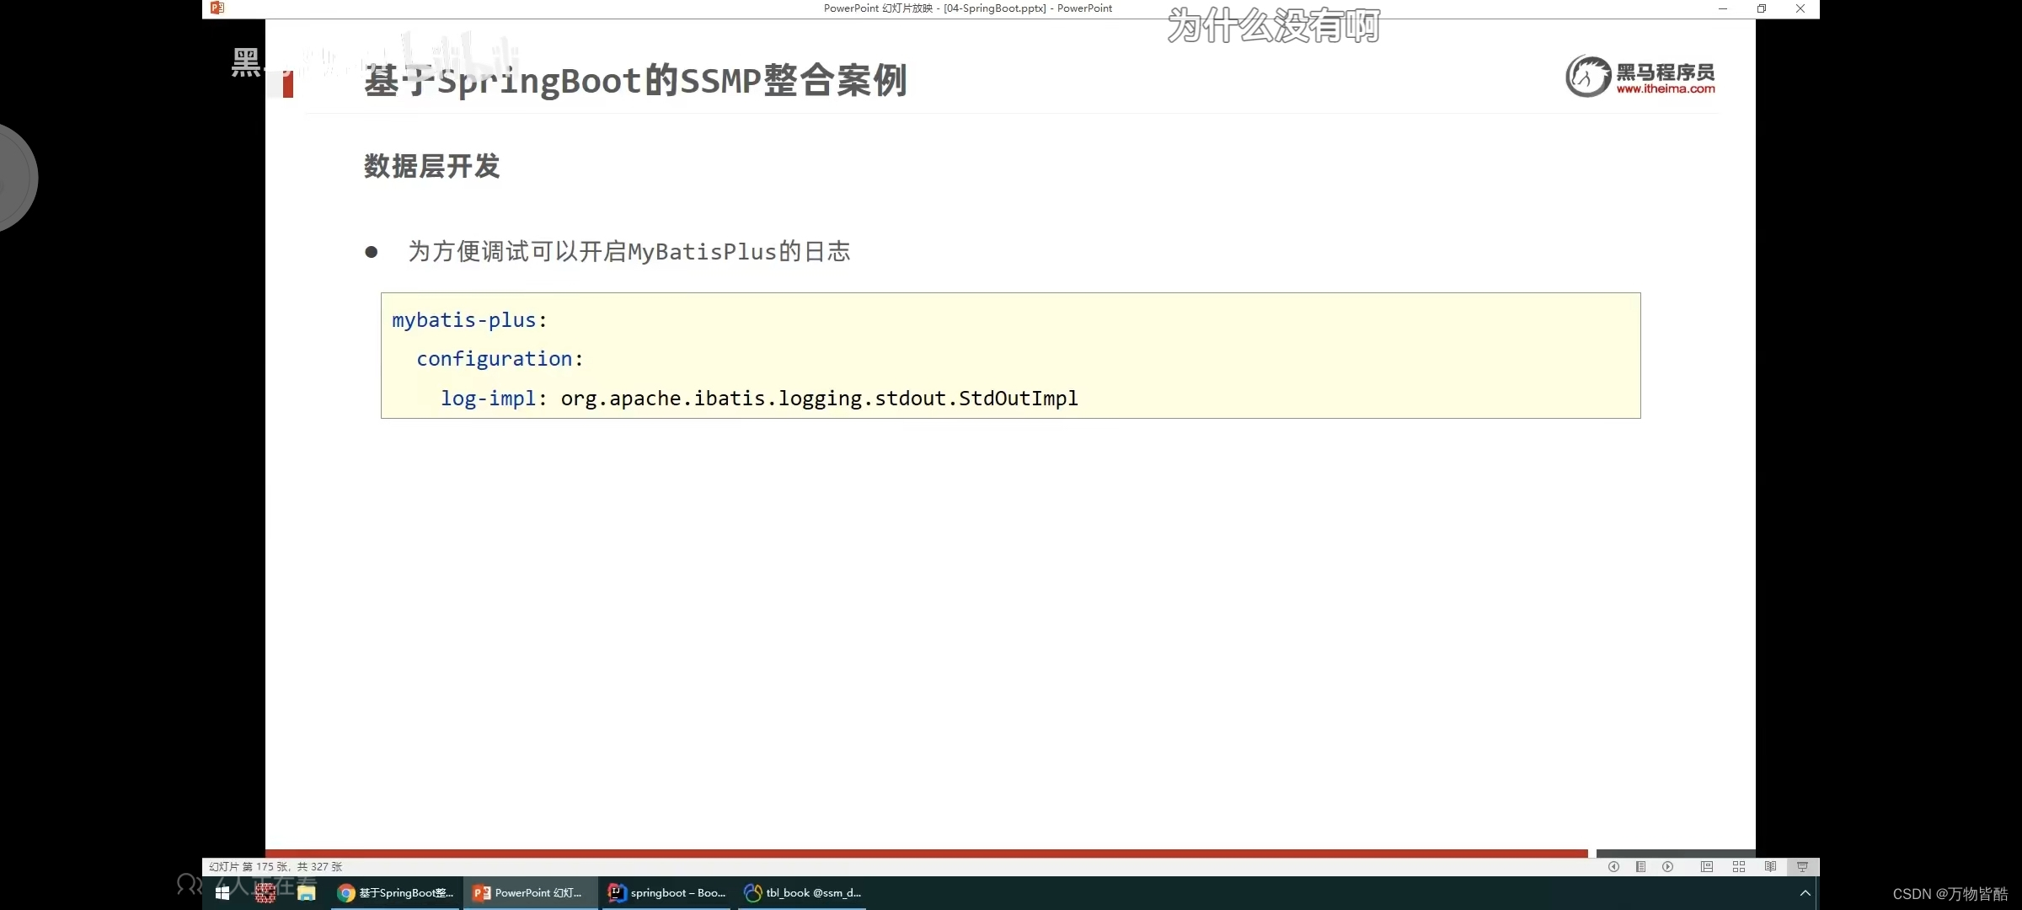Click the 'mybatis-plus:' code line
This screenshot has height=910, width=2022.
point(469,320)
